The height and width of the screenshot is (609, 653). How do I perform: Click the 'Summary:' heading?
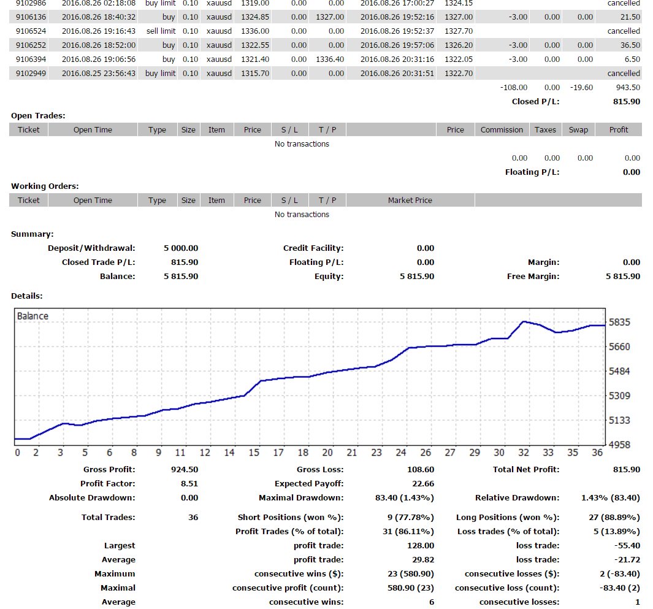click(x=32, y=234)
